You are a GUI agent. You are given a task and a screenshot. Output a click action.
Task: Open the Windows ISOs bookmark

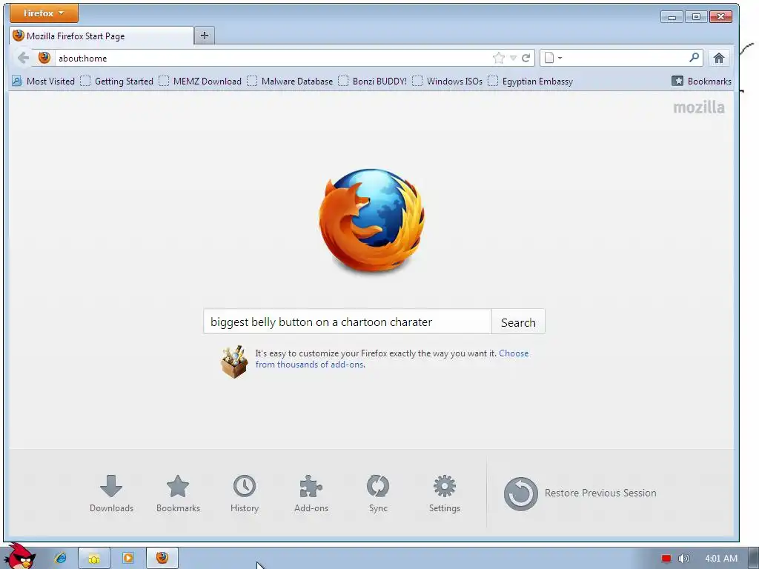click(x=447, y=81)
